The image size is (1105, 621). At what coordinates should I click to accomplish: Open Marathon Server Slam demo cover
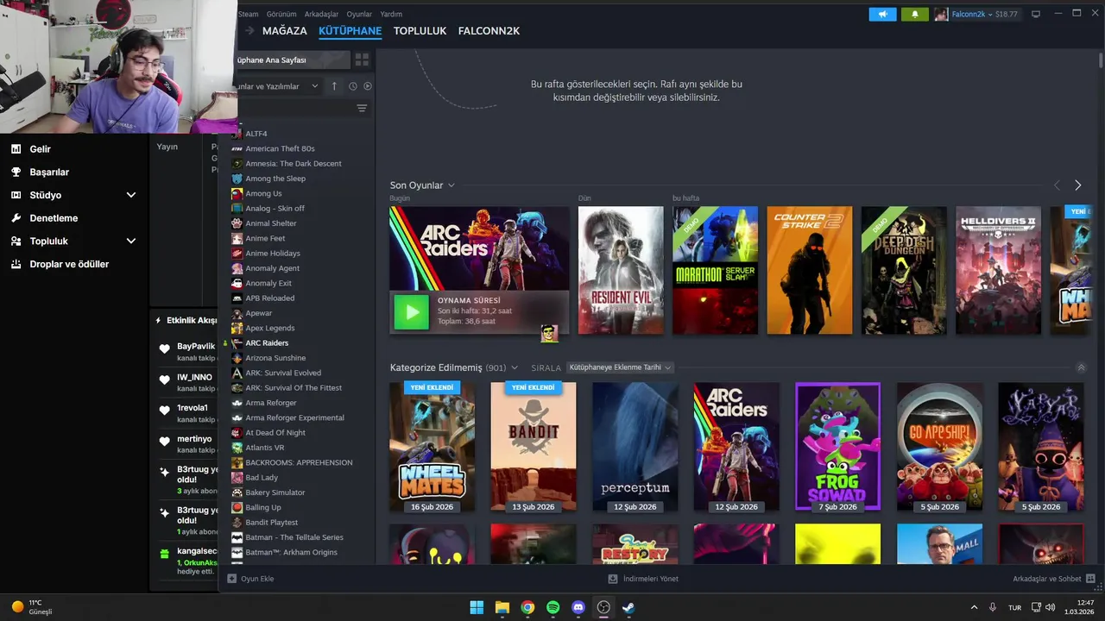pos(715,270)
